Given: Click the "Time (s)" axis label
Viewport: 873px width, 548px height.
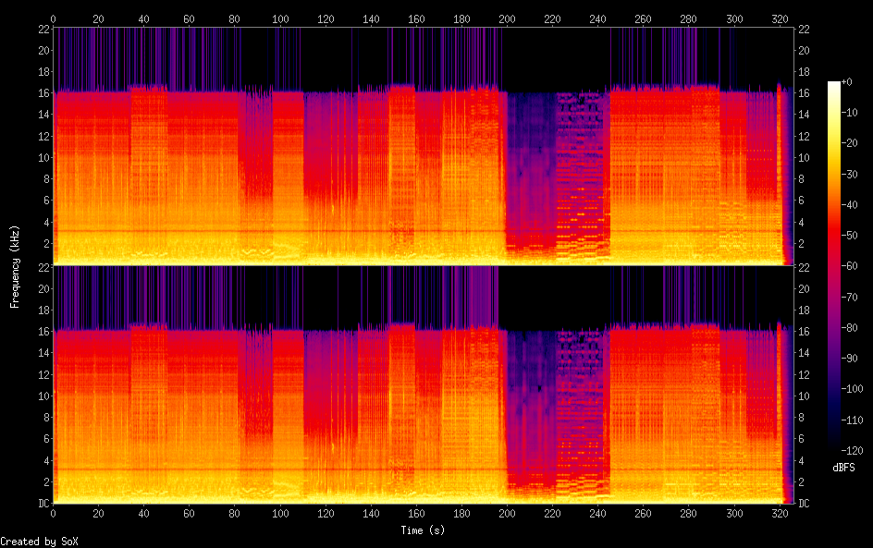Looking at the screenshot, I should tap(424, 530).
